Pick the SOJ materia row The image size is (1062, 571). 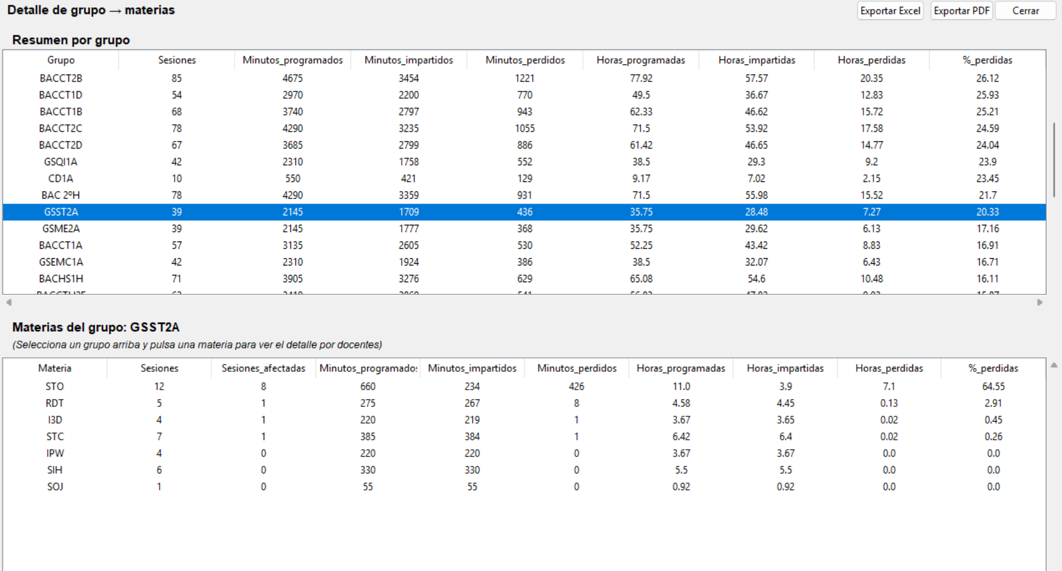(x=55, y=486)
